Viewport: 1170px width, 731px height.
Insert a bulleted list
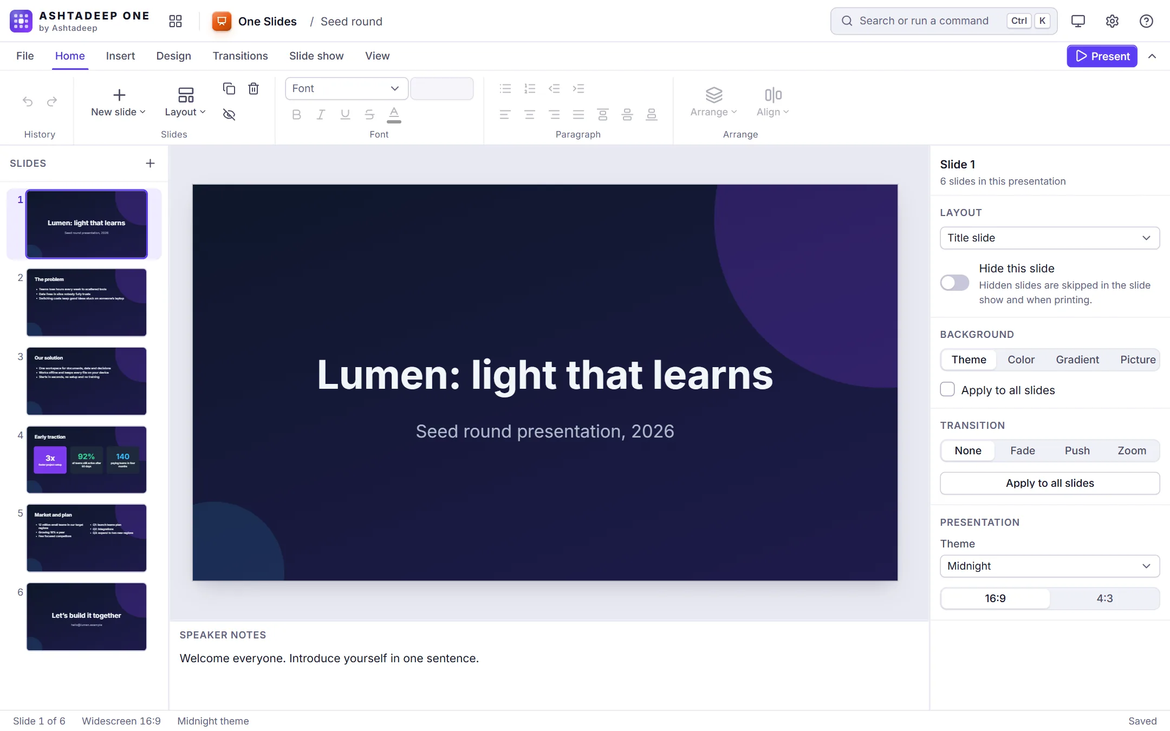(505, 88)
